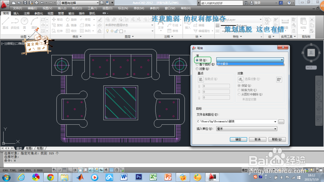Switch to the 布局1 layout tab
Image resolution: width=324 pixels, height=182 pixels.
(29, 148)
